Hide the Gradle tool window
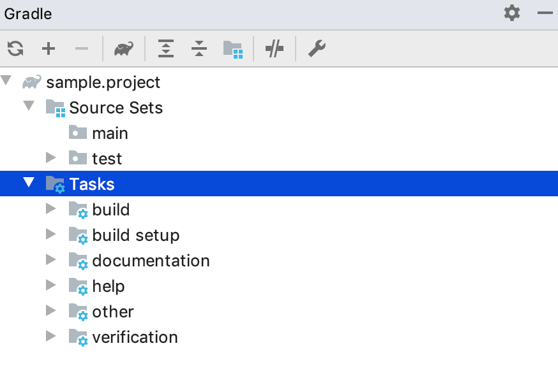The width and height of the screenshot is (558, 376). [545, 13]
